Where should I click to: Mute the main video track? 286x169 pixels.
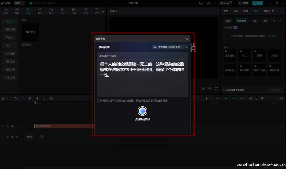click(17, 137)
